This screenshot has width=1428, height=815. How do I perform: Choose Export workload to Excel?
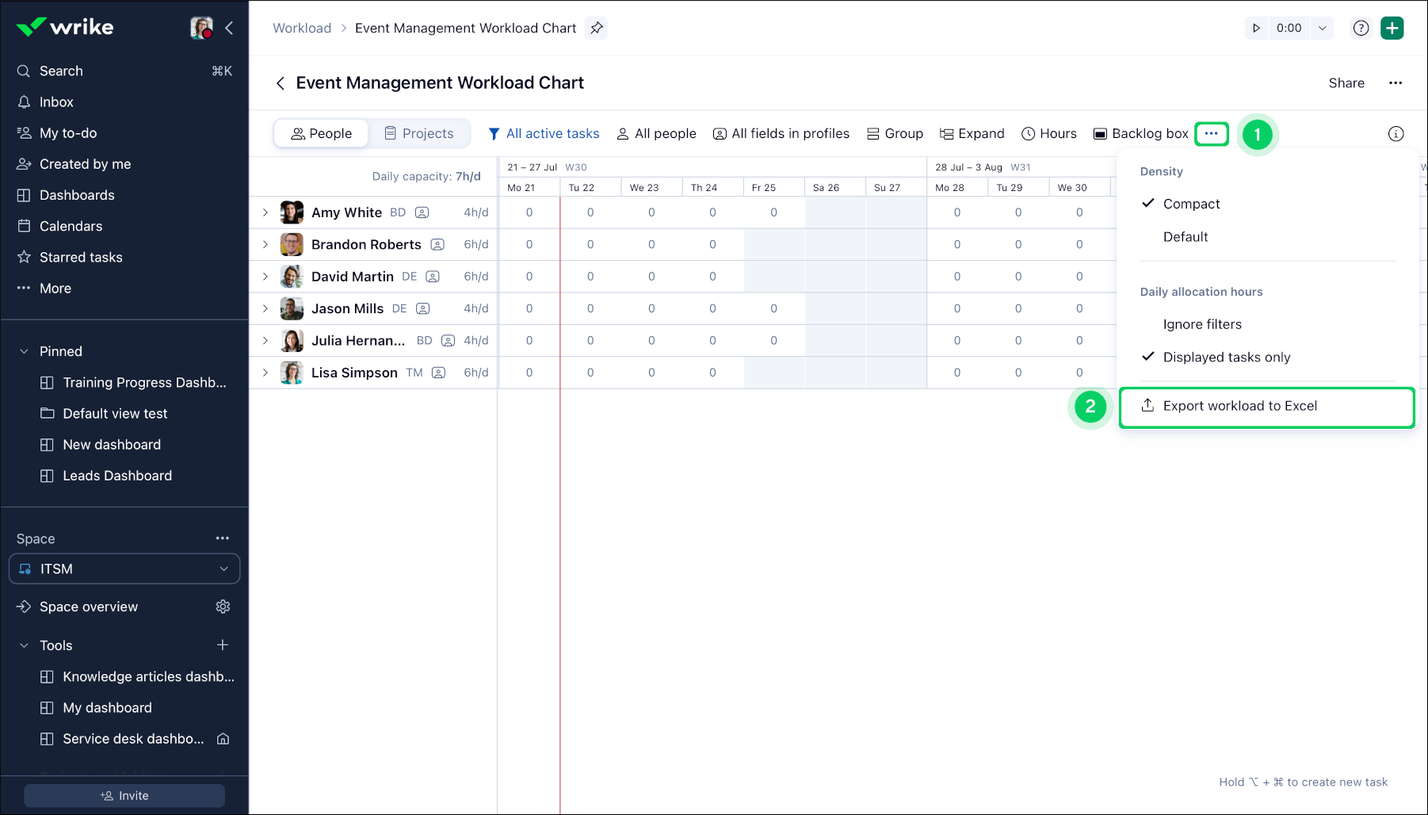1239,406
